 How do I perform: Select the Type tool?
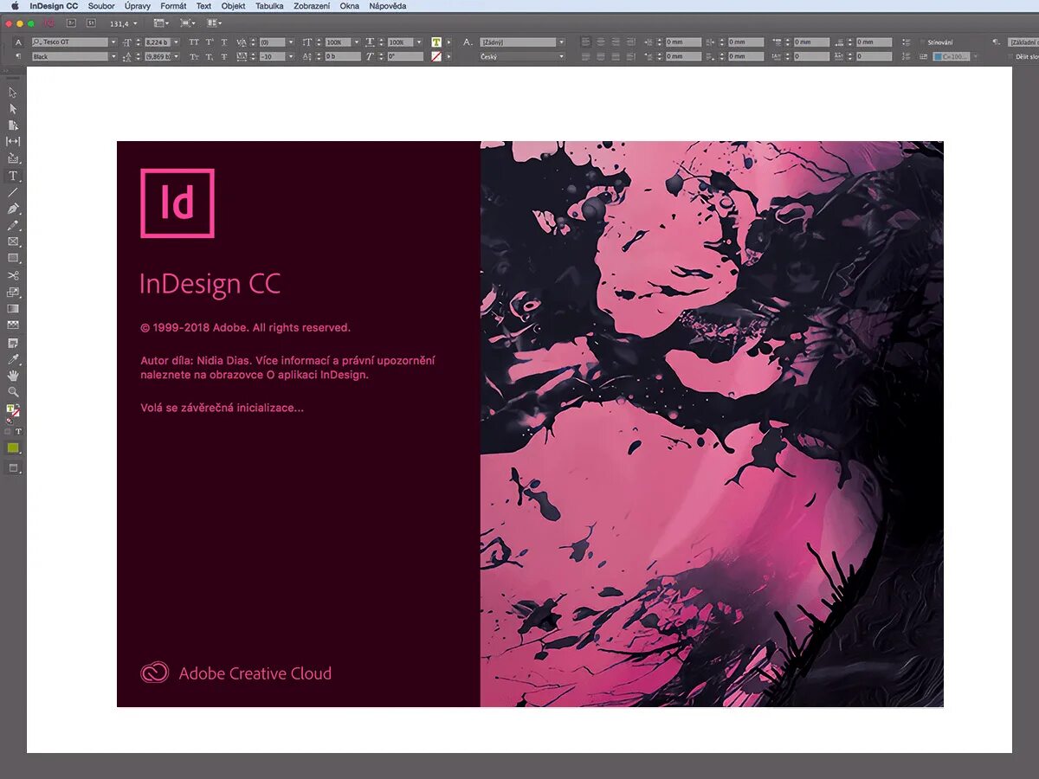point(13,176)
